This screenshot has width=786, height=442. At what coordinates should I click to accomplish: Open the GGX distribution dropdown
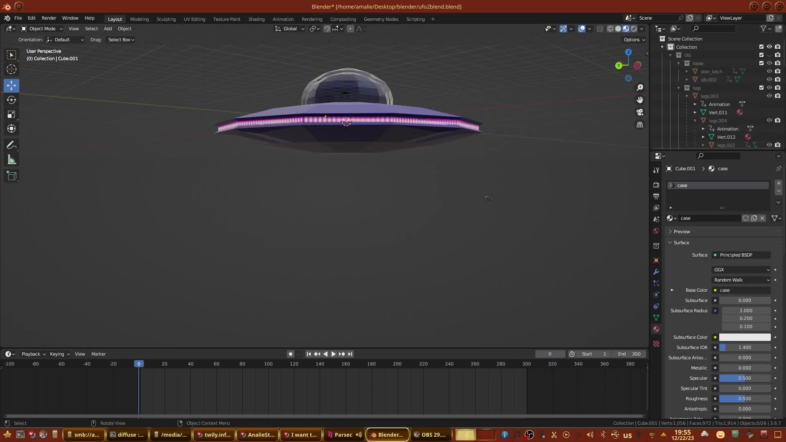[741, 270]
